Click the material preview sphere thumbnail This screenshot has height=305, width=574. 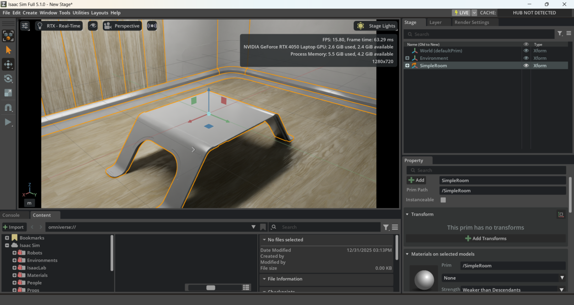tap(424, 280)
